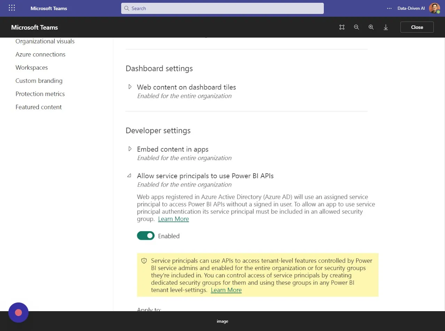Image resolution: width=445 pixels, height=331 pixels.
Task: Collapse Allow service principals setting
Action: pyautogui.click(x=130, y=176)
